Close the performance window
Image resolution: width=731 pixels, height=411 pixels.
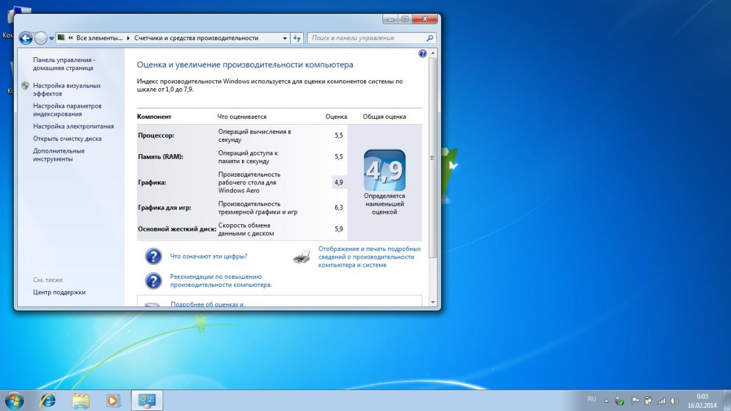[x=425, y=19]
